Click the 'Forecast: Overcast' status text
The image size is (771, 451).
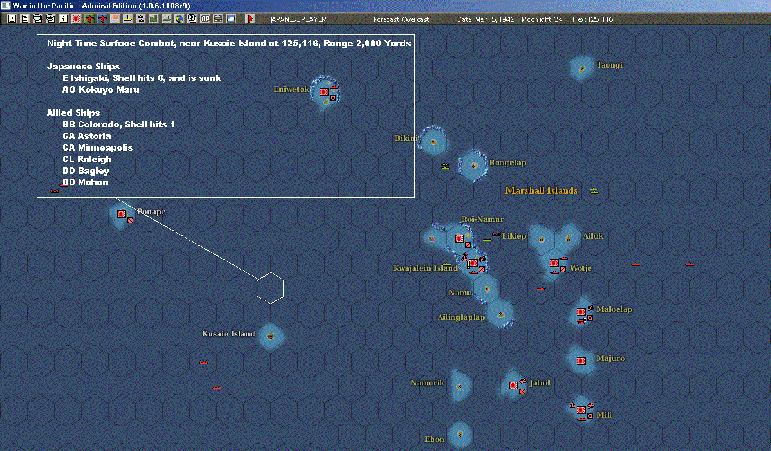tap(401, 19)
